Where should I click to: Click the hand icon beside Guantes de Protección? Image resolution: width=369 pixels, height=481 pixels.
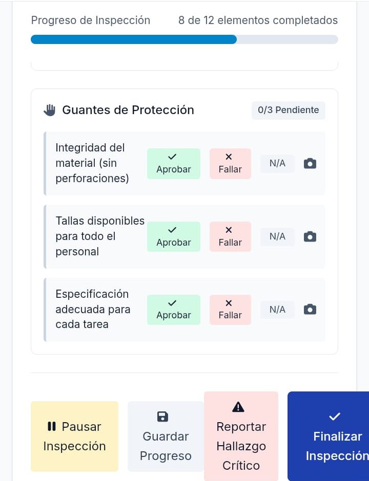pos(50,110)
